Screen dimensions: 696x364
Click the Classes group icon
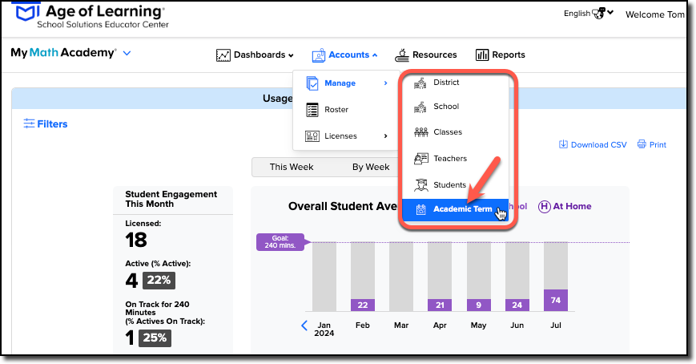point(420,132)
